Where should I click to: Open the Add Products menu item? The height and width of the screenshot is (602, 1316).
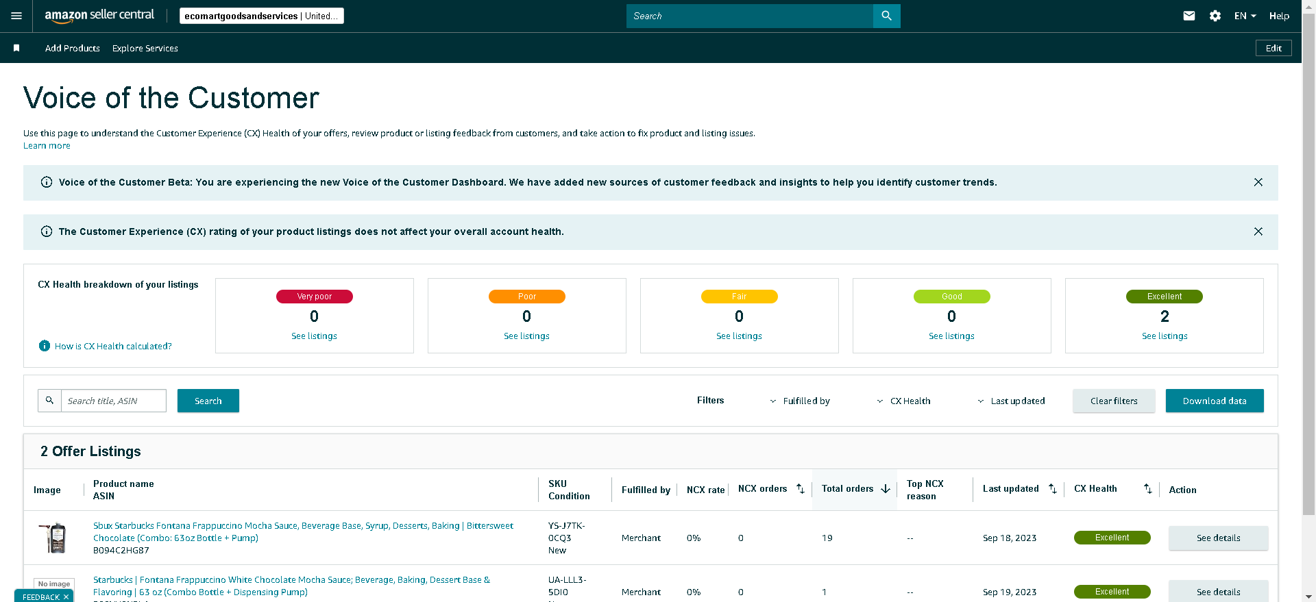[73, 48]
